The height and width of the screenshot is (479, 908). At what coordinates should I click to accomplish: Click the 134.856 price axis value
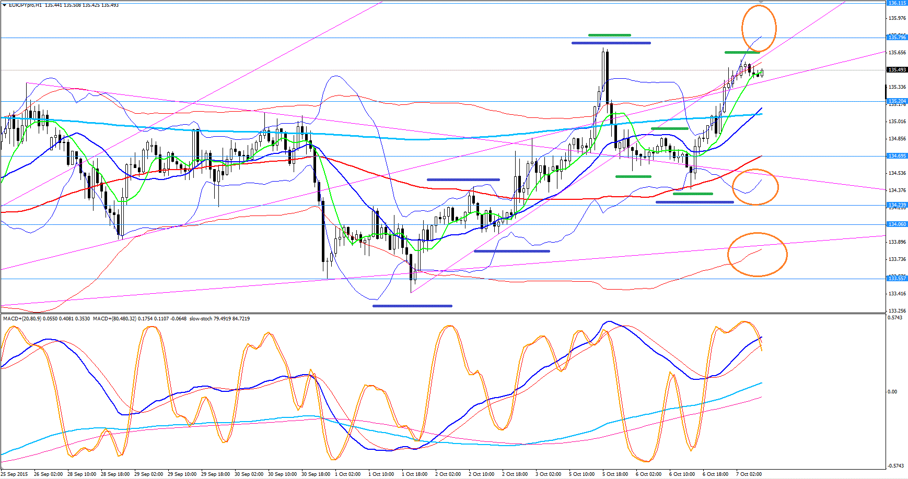897,139
